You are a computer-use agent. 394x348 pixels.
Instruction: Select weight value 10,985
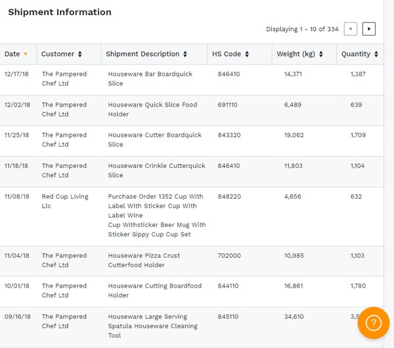point(294,256)
